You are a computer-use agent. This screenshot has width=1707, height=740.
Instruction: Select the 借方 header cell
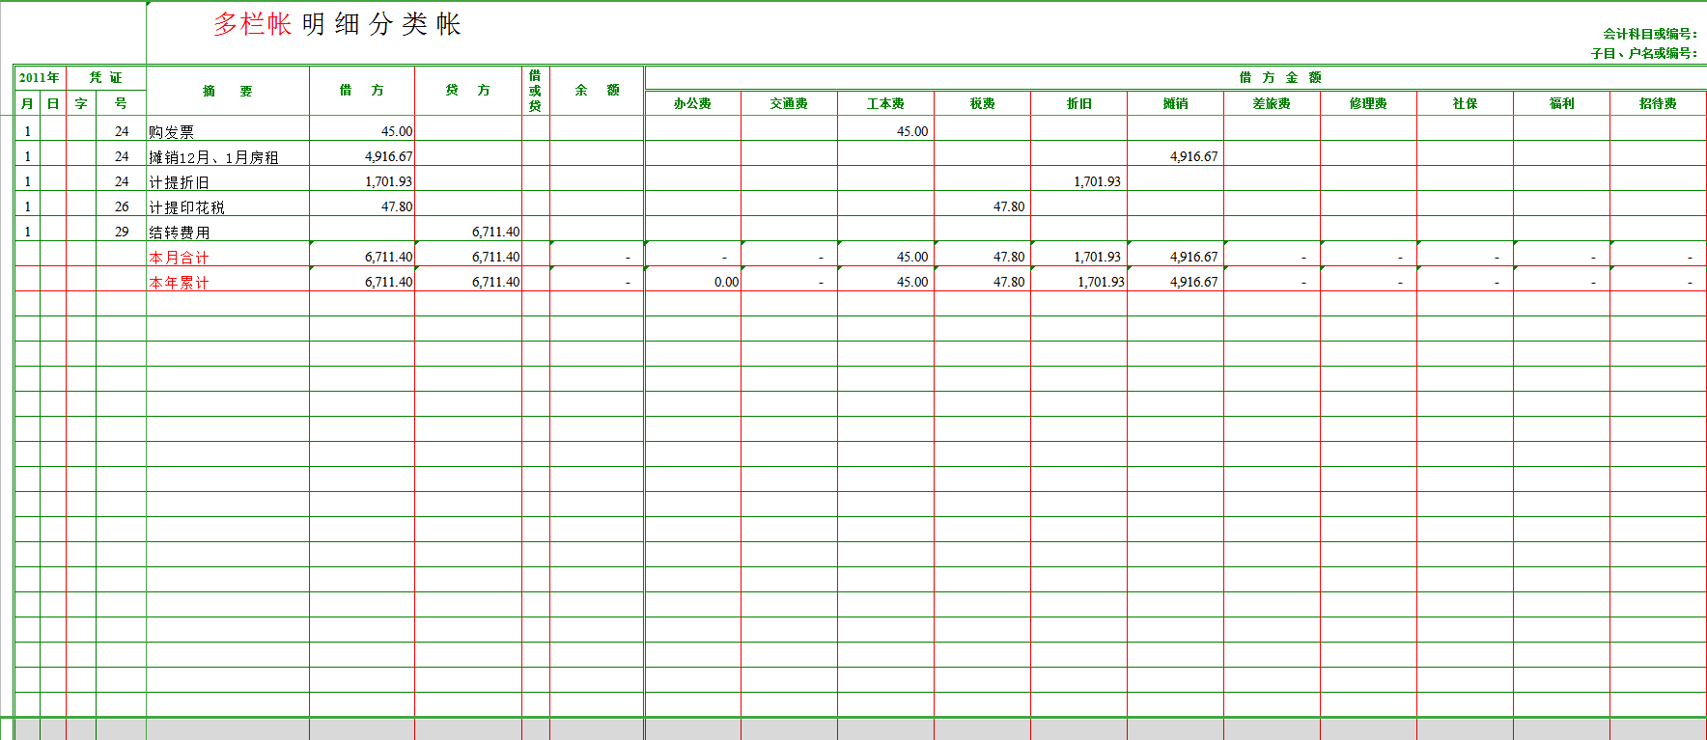point(362,91)
